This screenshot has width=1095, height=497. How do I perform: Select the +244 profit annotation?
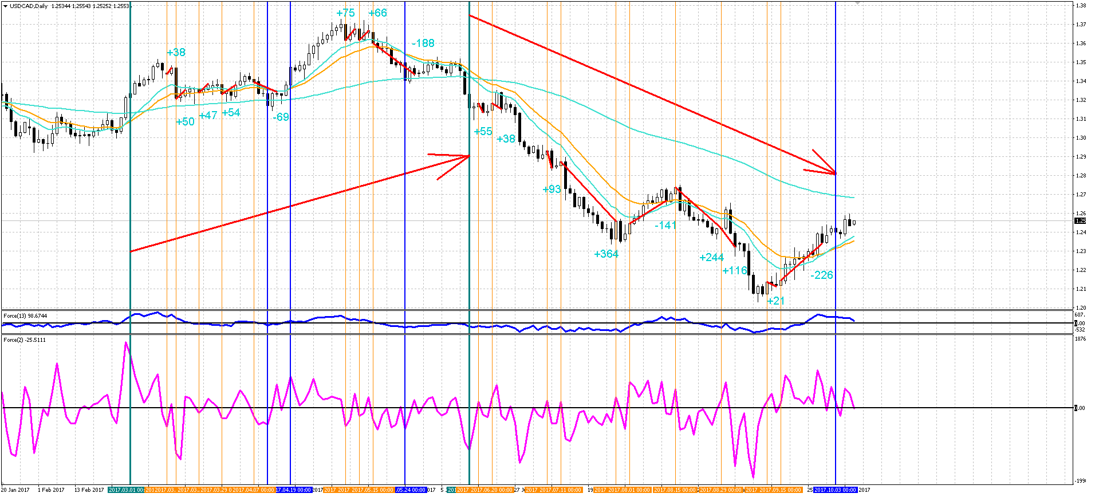point(711,257)
